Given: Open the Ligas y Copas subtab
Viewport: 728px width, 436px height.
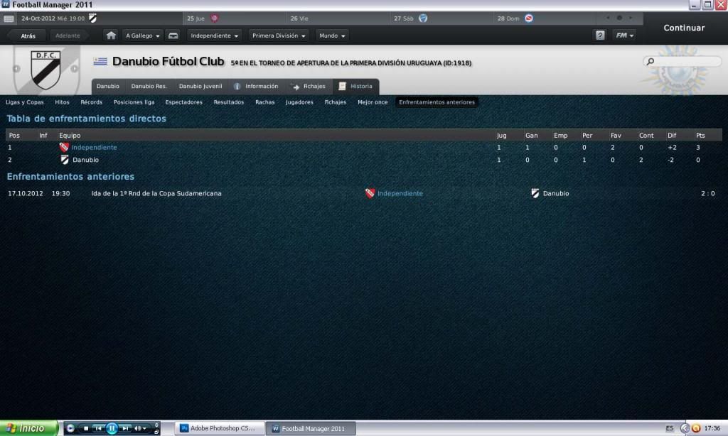Looking at the screenshot, I should 25,102.
